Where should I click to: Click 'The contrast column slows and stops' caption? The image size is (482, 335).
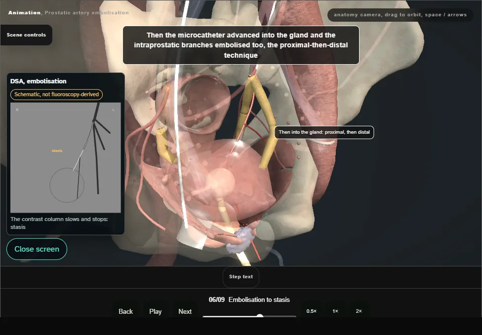(59, 223)
